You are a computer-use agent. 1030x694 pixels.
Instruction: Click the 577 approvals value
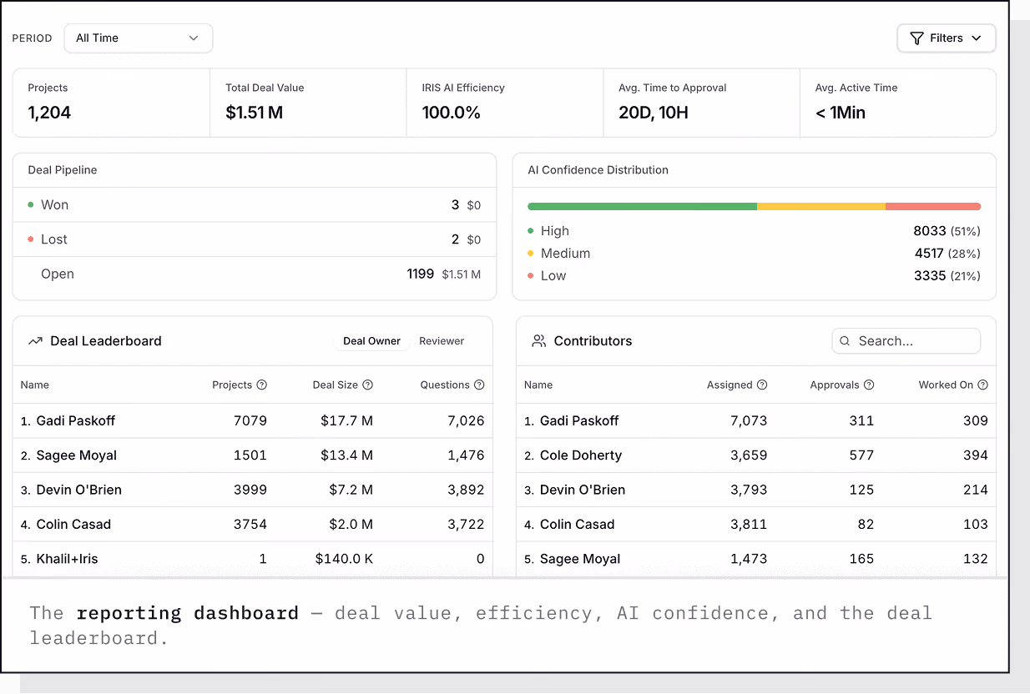pyautogui.click(x=861, y=455)
